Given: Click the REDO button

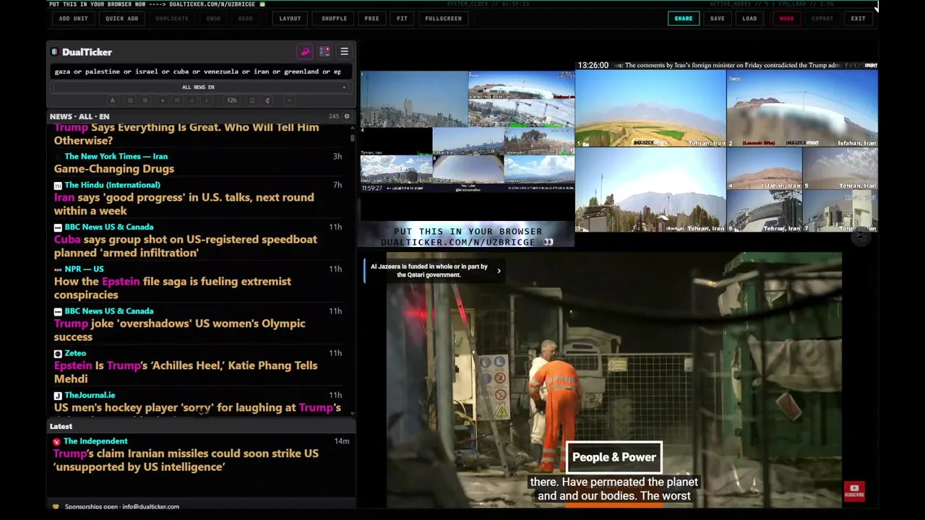Looking at the screenshot, I should click(x=246, y=18).
